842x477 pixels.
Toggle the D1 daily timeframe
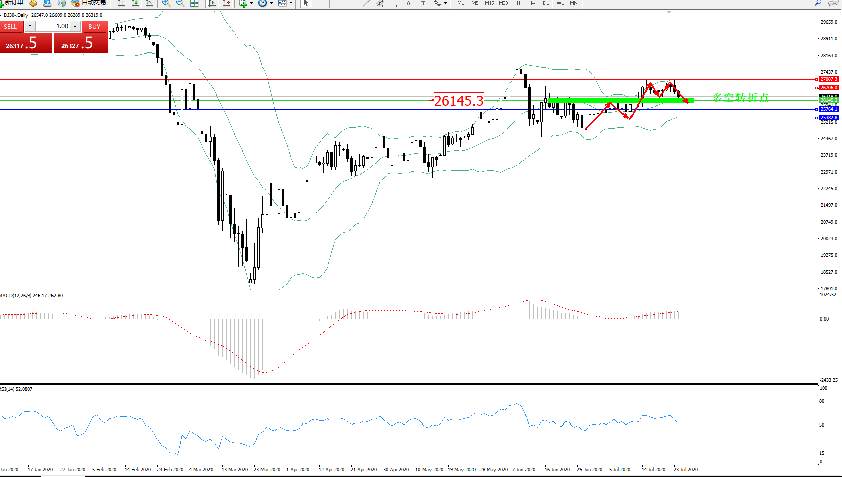(x=546, y=3)
